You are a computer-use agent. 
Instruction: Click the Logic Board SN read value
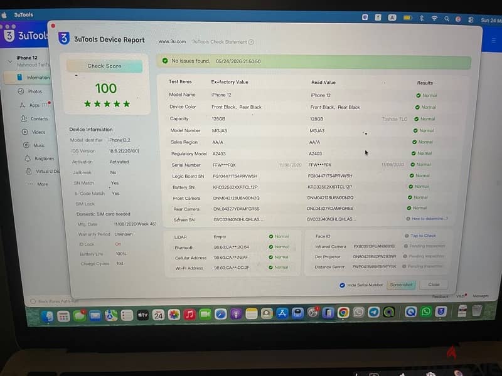330,176
